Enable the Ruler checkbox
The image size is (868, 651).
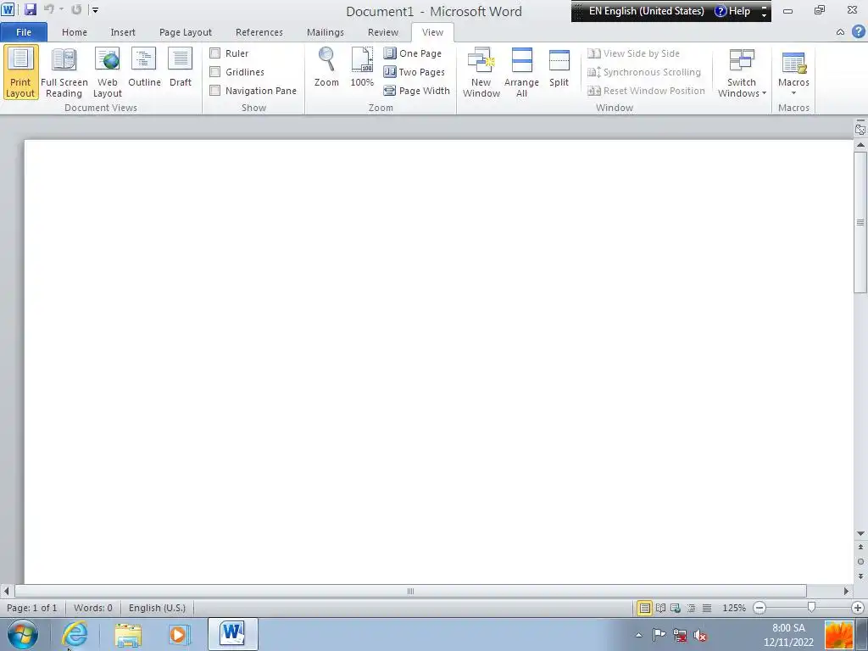pyautogui.click(x=214, y=53)
